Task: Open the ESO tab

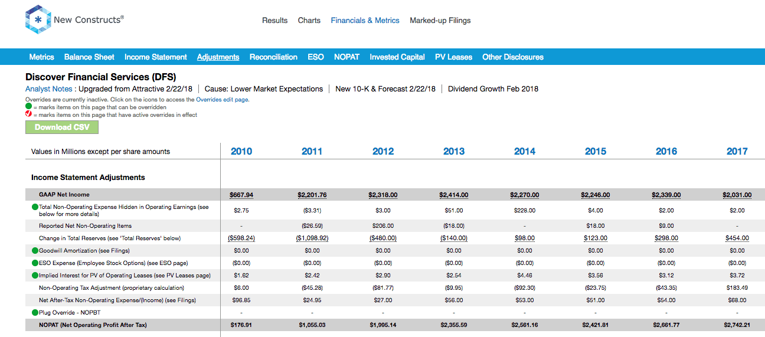Action: [316, 57]
